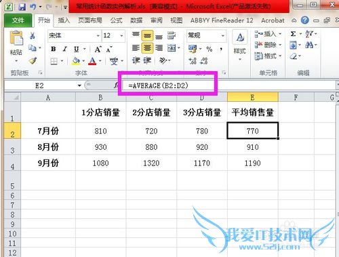This screenshot has height=257, width=339.
Task: Click the Increase Decimal icon
Action: [x=193, y=60]
